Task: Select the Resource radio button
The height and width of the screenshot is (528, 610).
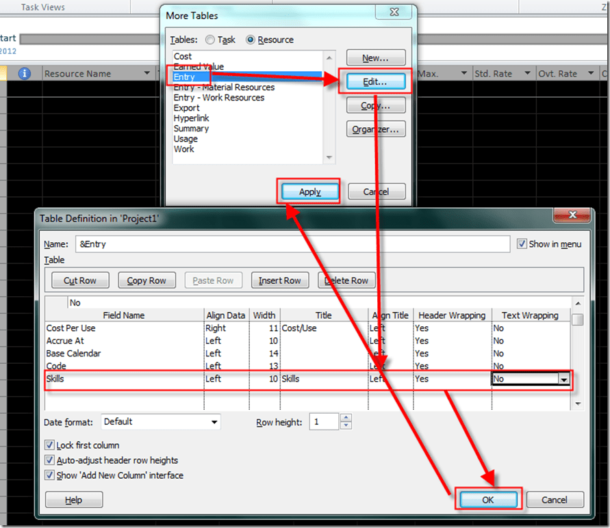Action: coord(251,40)
